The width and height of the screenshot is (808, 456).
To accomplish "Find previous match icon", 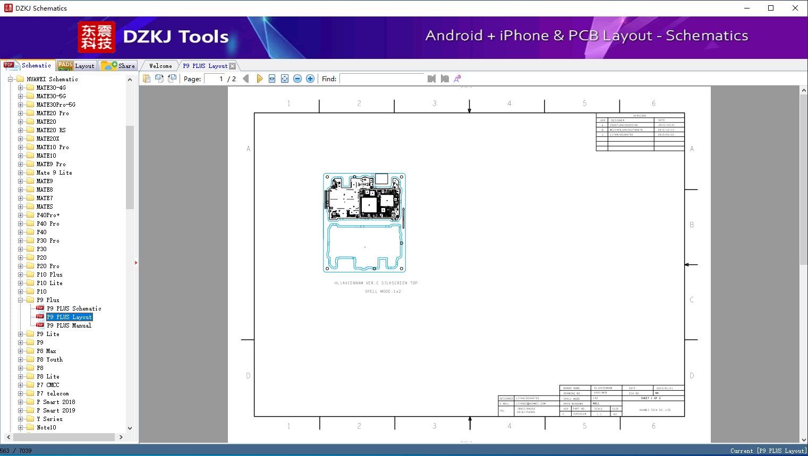I will coord(431,79).
